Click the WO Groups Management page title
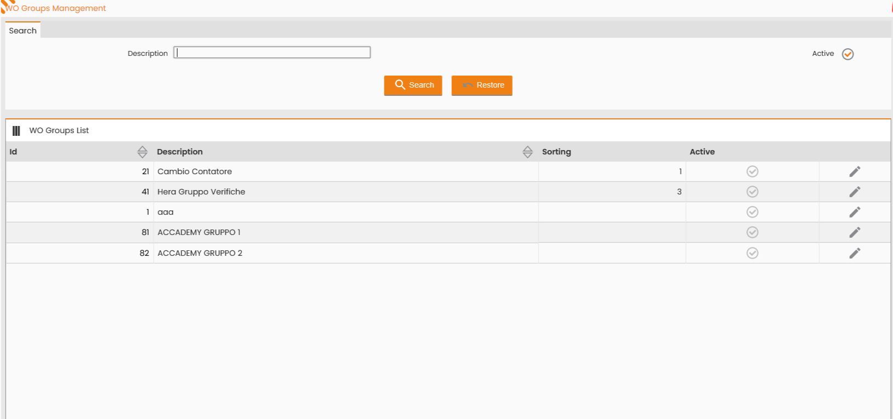 click(x=56, y=8)
